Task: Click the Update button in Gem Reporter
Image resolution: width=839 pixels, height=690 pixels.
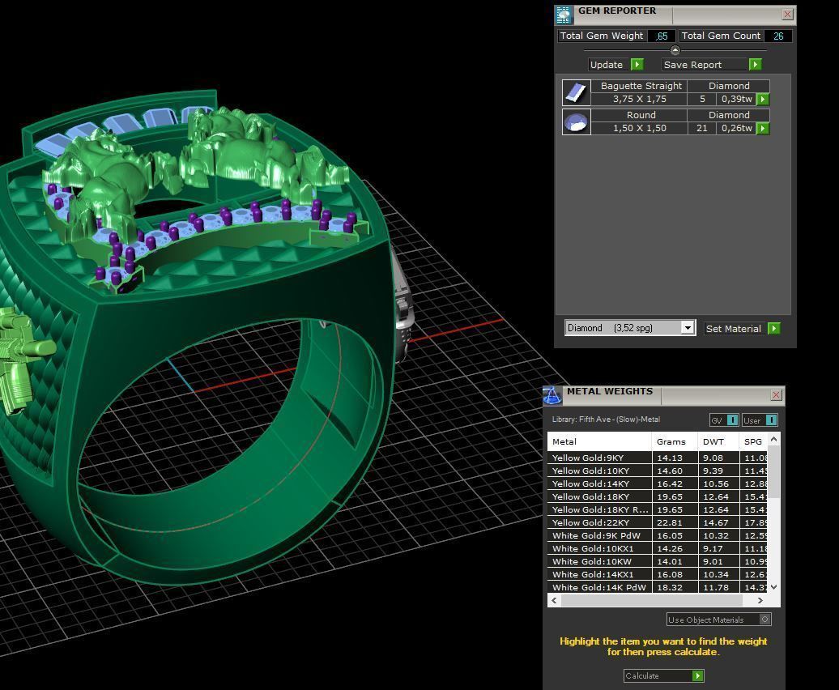Action: (x=609, y=65)
